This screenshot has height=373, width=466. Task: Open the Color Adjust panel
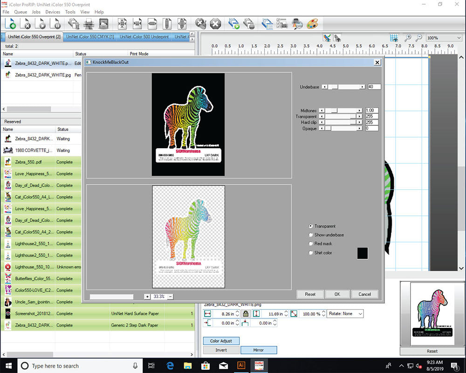(221, 340)
